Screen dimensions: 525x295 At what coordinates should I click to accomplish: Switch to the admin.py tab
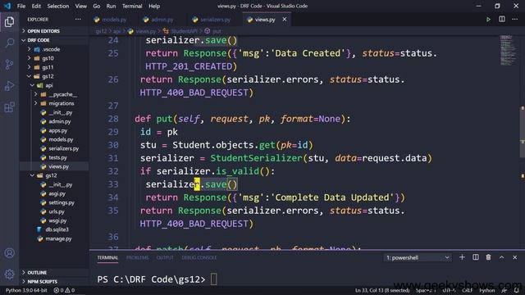click(x=162, y=20)
